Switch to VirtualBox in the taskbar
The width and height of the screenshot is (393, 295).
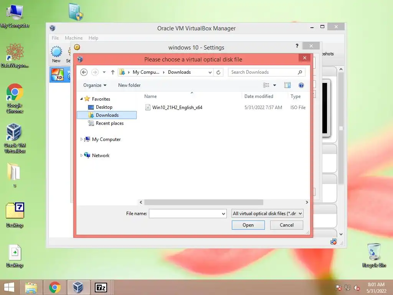point(78,287)
